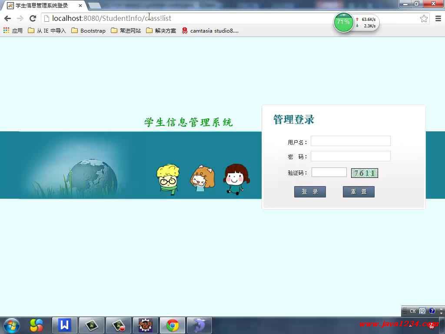
Task: Refresh the 7611 captcha image
Action: [365, 173]
